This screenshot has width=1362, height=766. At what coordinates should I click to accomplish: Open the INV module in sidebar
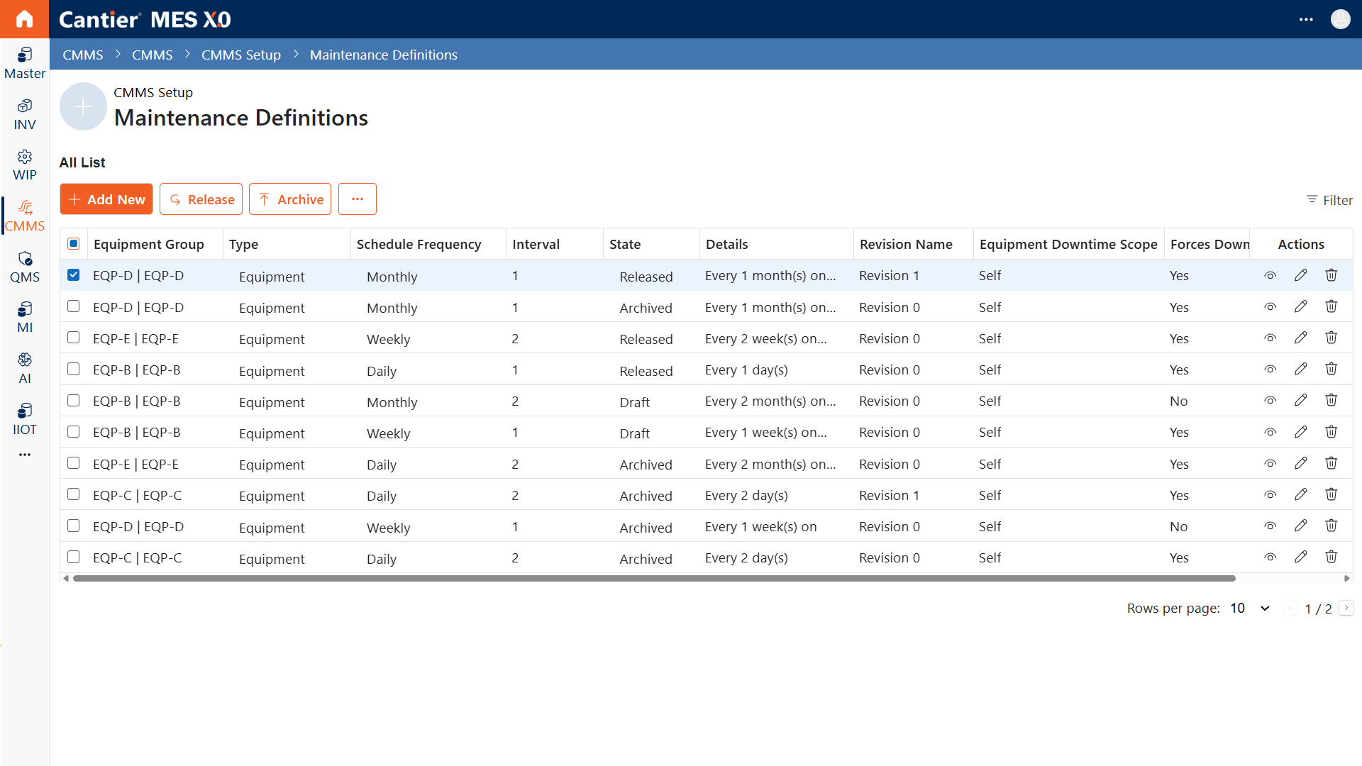[24, 114]
